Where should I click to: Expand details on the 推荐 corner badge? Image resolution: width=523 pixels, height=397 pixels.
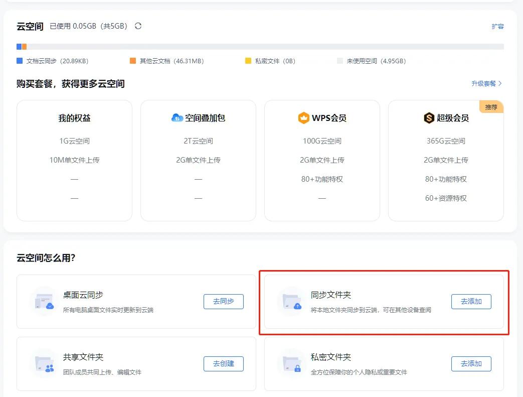tap(491, 106)
